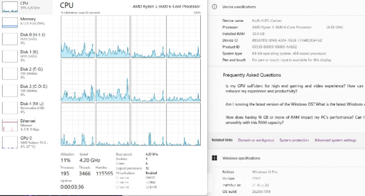The image size is (365, 196).
Task: Open the Memory performance entry
Action: [26, 22]
